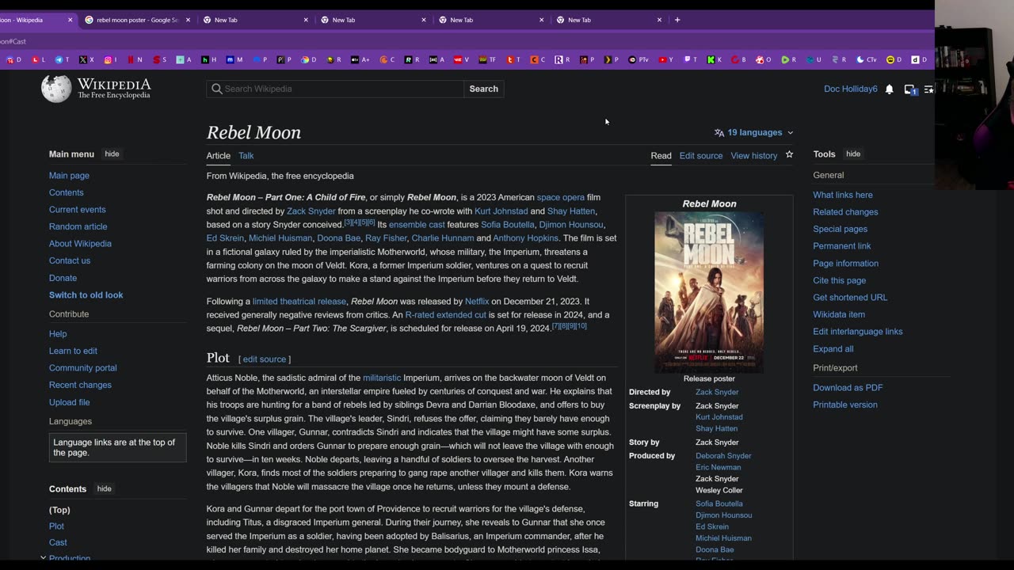Open the Doc Holliday6 user page link
This screenshot has width=1014, height=570.
pos(851,89)
